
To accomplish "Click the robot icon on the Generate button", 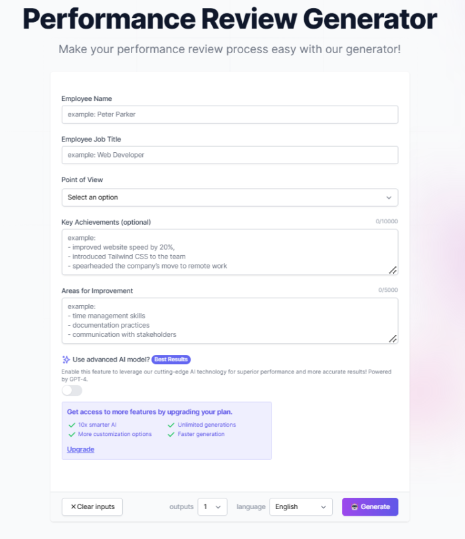I will pos(355,506).
